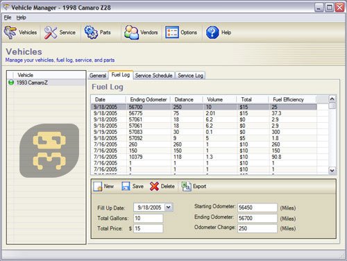Click the Odometer Change field

point(257,228)
